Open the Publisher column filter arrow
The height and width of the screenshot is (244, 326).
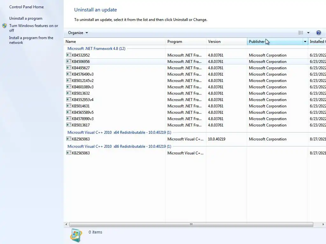coord(305,42)
